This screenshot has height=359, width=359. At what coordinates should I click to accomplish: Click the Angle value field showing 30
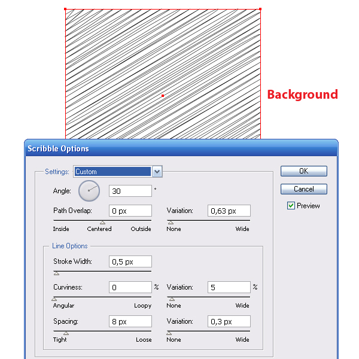[x=130, y=191]
